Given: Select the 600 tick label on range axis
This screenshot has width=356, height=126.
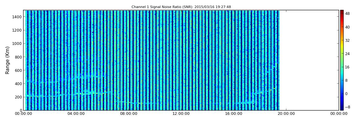Looking at the screenshot, I should pos(18,70).
